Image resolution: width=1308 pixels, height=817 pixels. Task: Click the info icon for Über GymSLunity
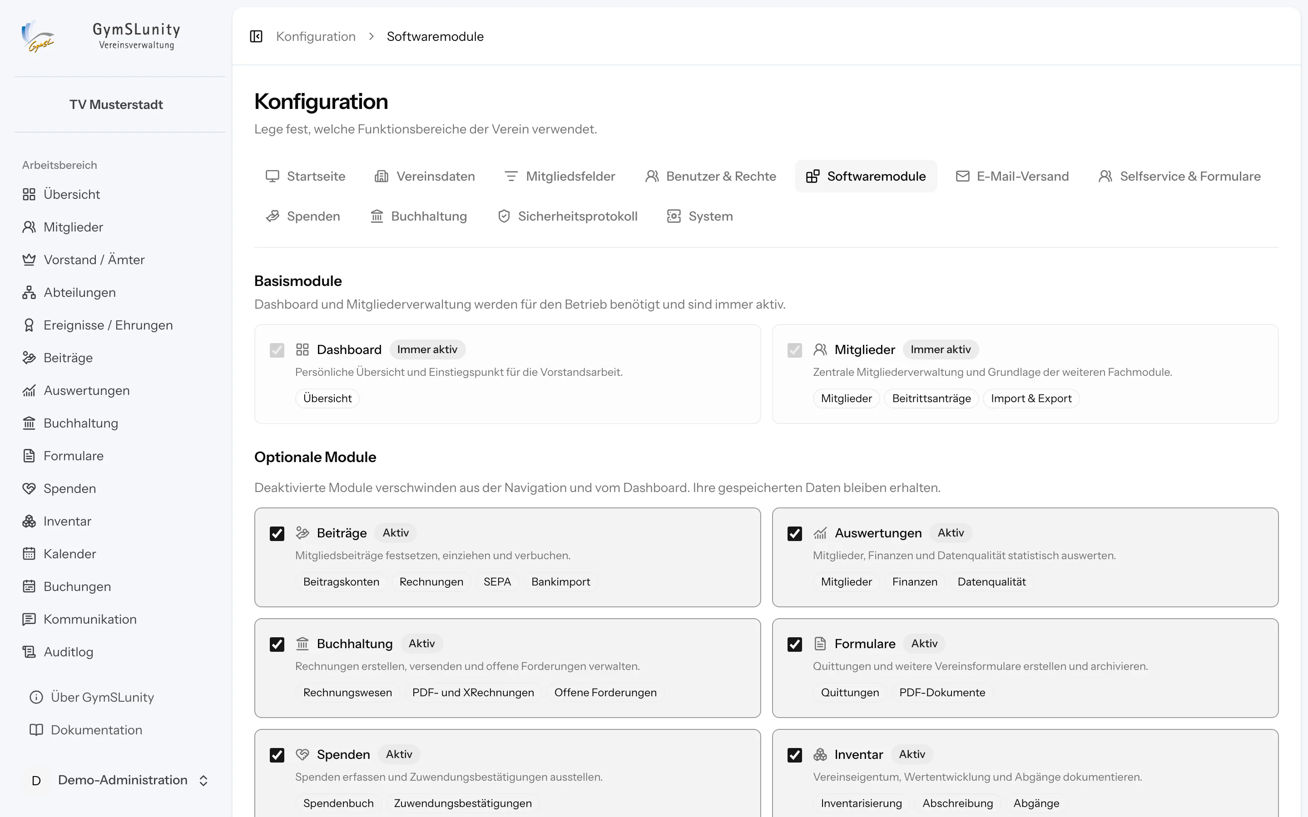point(36,698)
